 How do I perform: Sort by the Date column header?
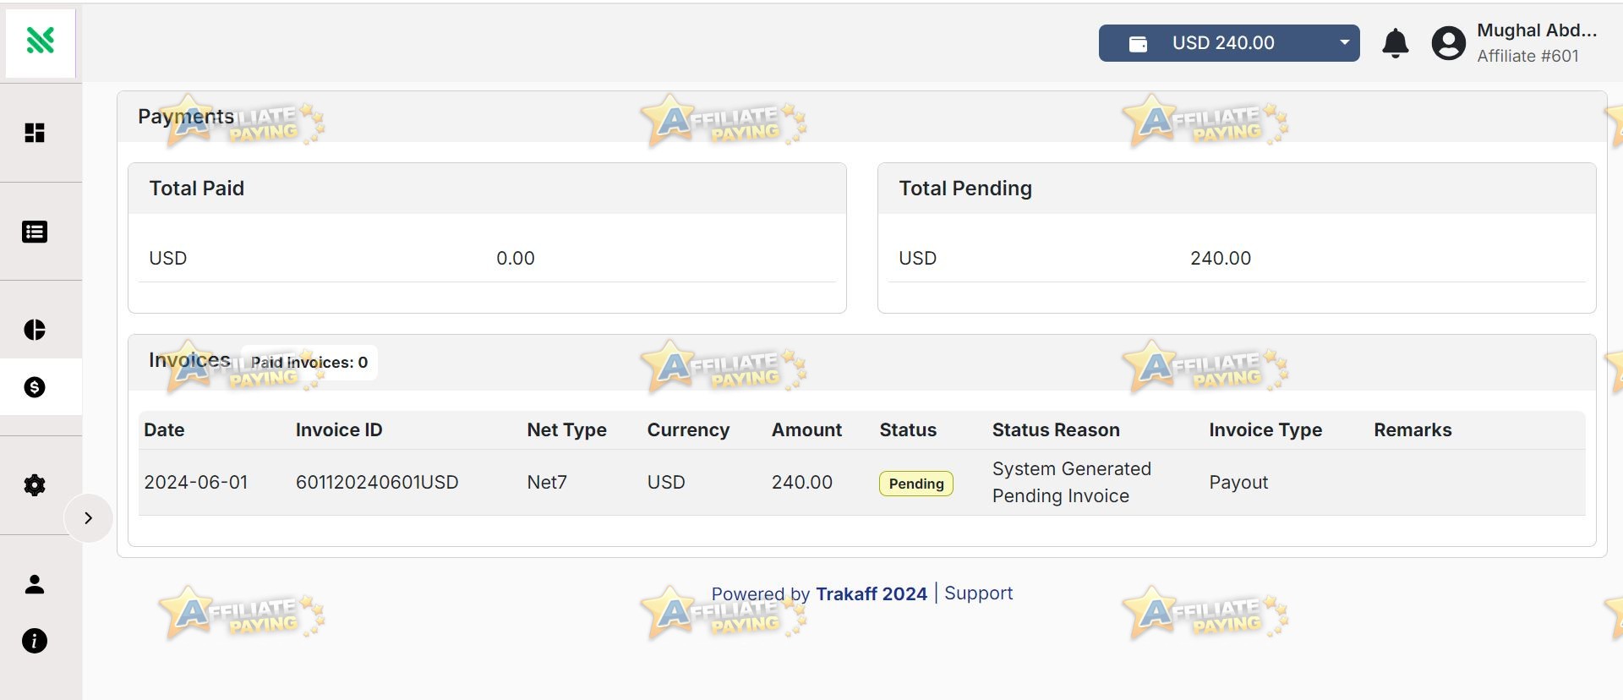(x=164, y=429)
